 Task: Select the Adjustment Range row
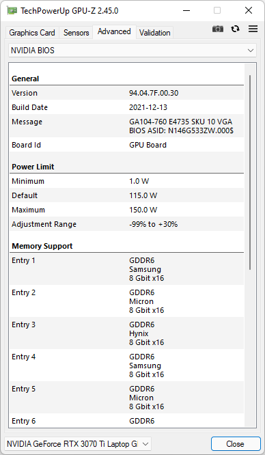coord(127,224)
